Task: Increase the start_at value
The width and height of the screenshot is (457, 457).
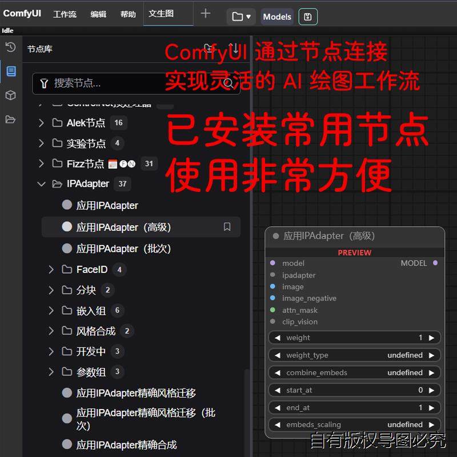Action: [x=432, y=390]
